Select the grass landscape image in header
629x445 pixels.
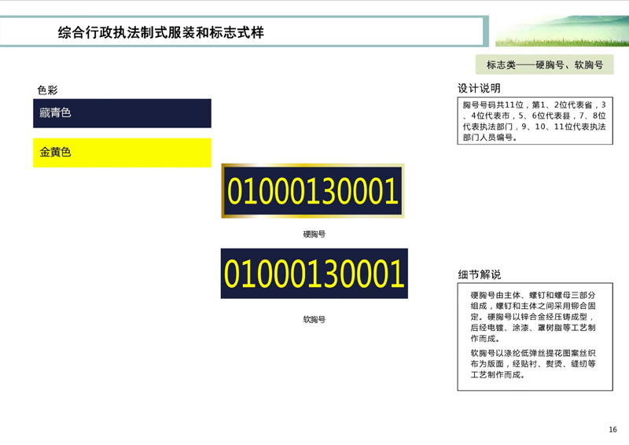tap(561, 31)
